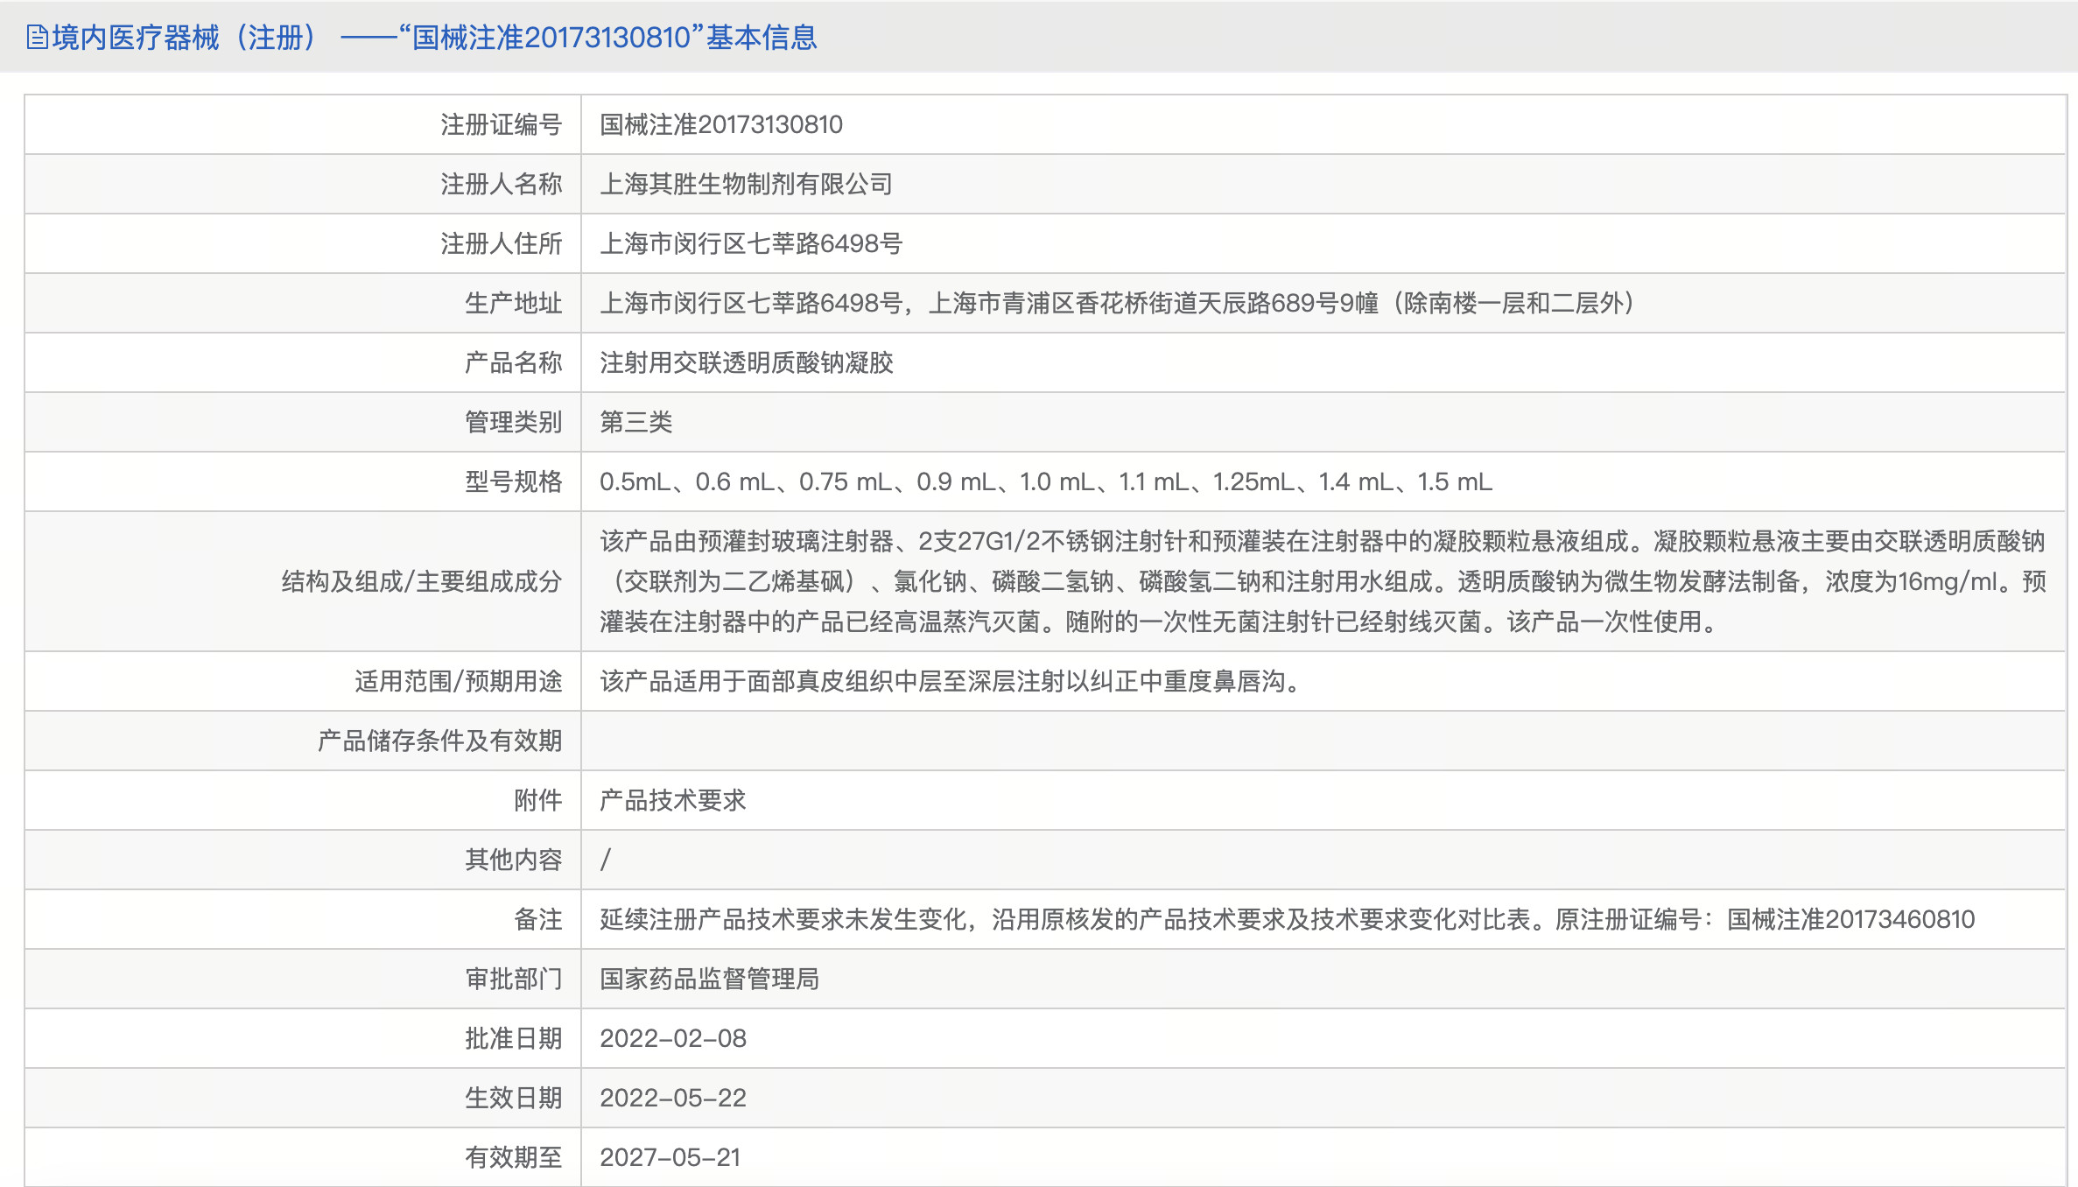The image size is (2078, 1187).
Task: Click the 批准日期 label
Action: (x=513, y=1039)
